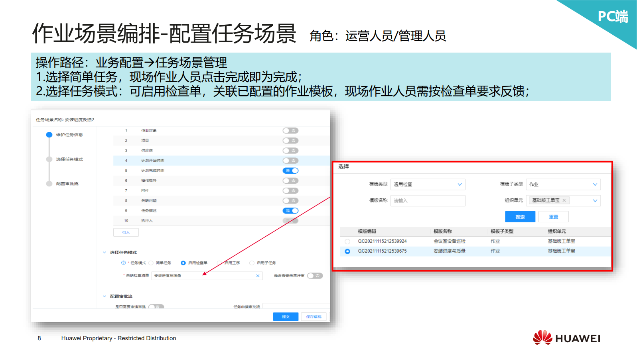
Task: Click the 会议室设备巡检 cell
Action: pos(450,241)
